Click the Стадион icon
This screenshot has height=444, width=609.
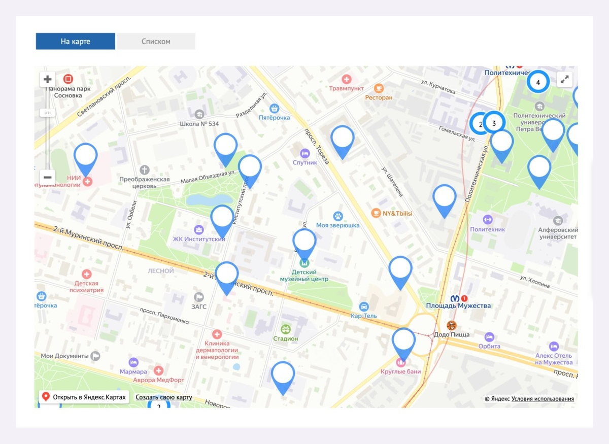(285, 329)
